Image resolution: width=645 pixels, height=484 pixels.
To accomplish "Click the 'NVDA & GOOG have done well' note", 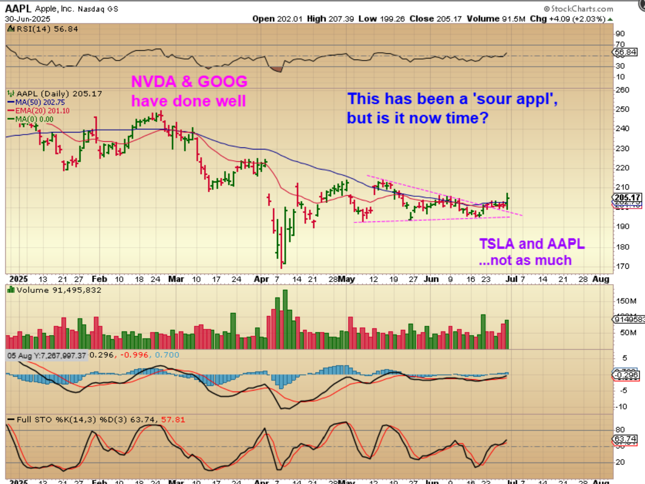I will [x=189, y=91].
